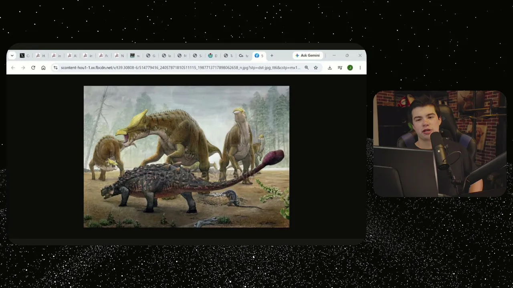Switch to the globe tab labeled G
This screenshot has width=513, height=288.
[x=150, y=56]
